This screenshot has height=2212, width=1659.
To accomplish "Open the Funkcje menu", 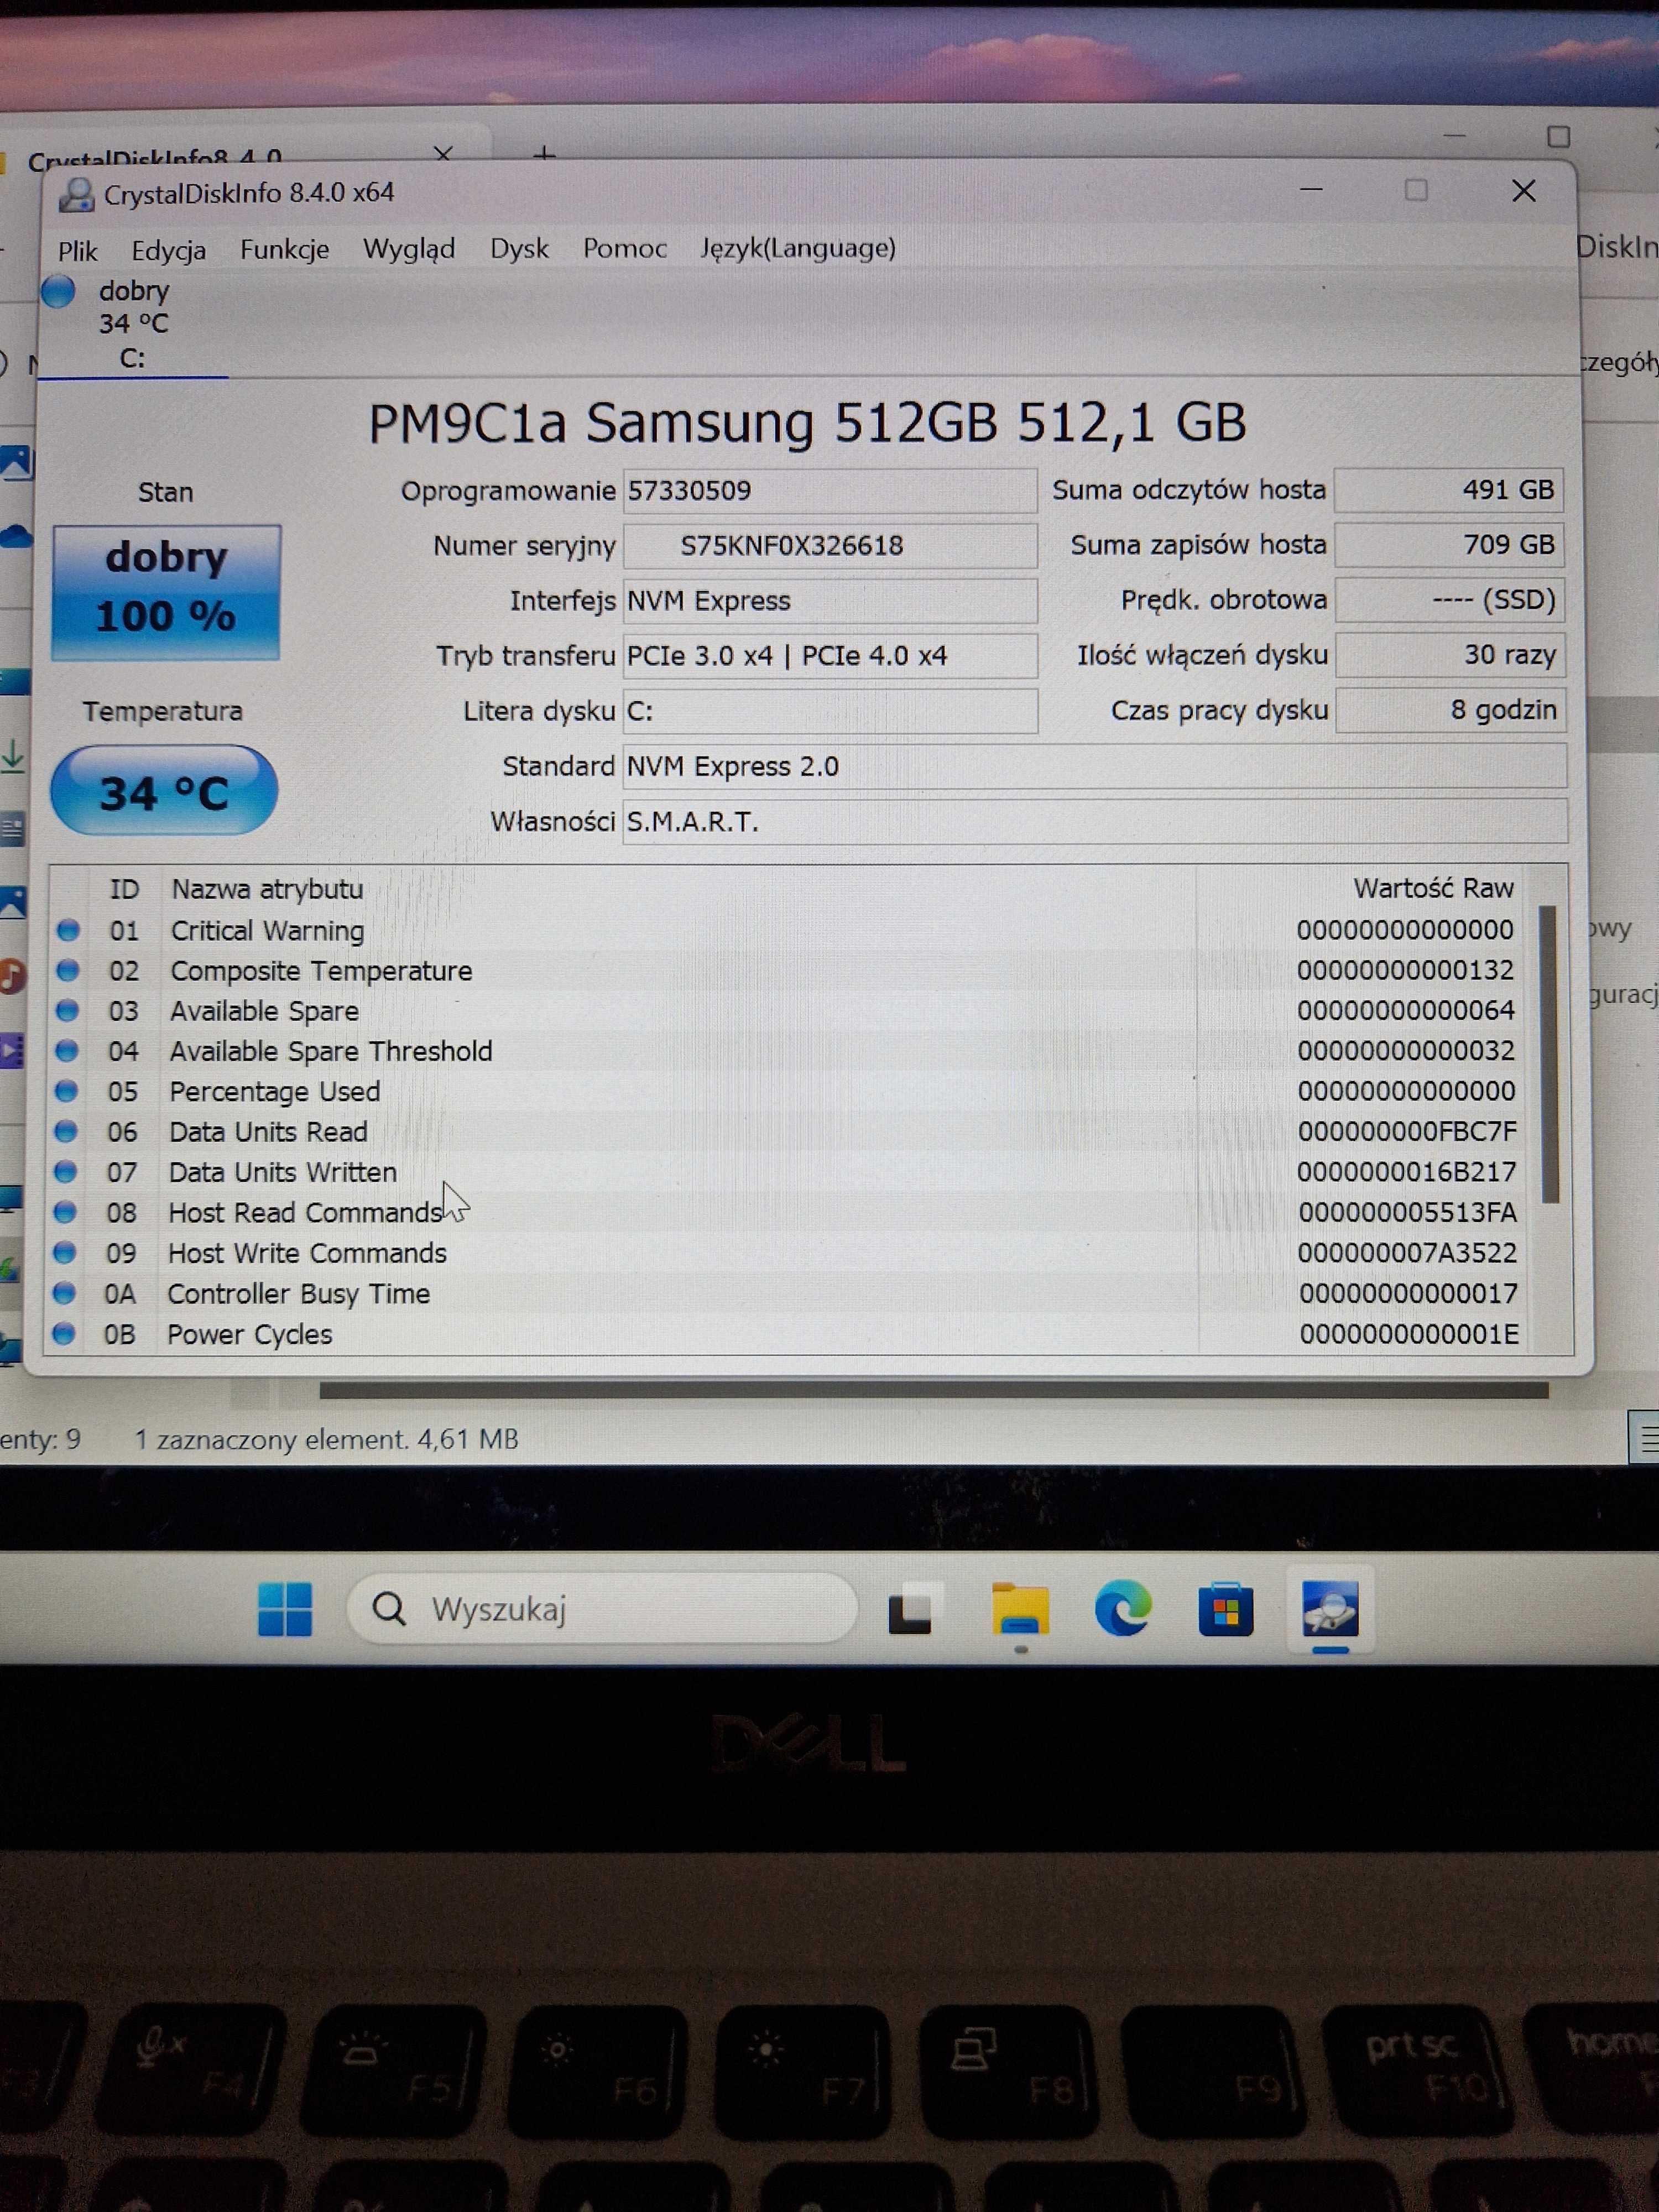I will point(284,249).
